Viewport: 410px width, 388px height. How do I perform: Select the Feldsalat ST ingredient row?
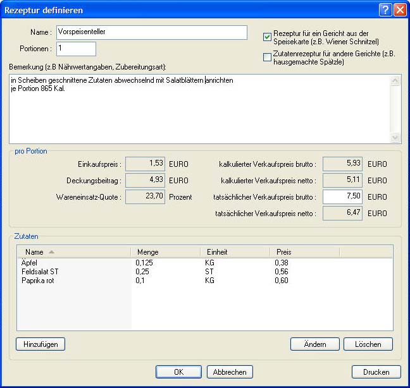(x=205, y=272)
